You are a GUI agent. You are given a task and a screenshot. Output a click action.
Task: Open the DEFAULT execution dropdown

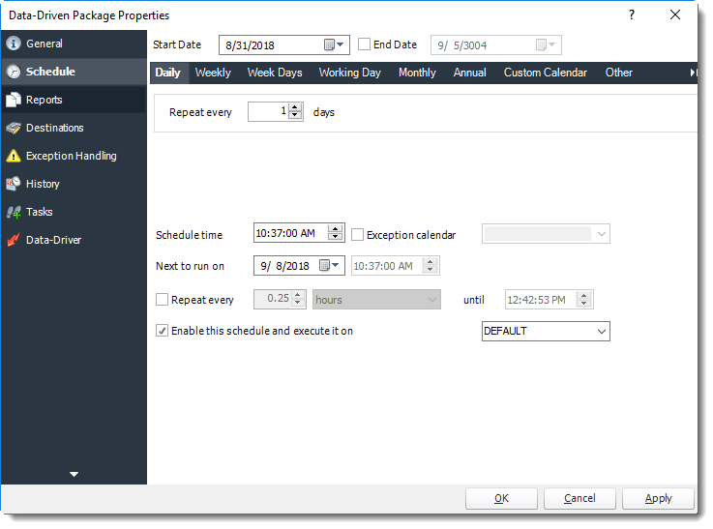click(601, 332)
